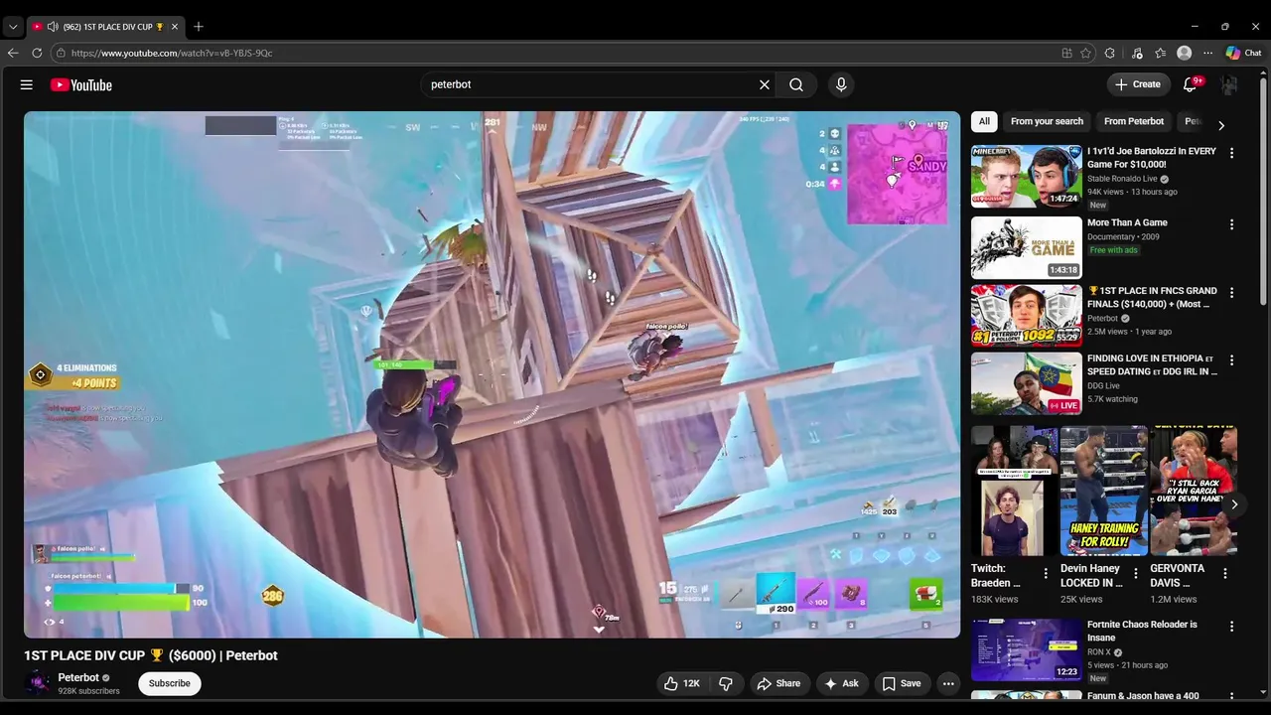The width and height of the screenshot is (1271, 715).
Task: Open the browser profile icon
Action: click(x=1184, y=53)
